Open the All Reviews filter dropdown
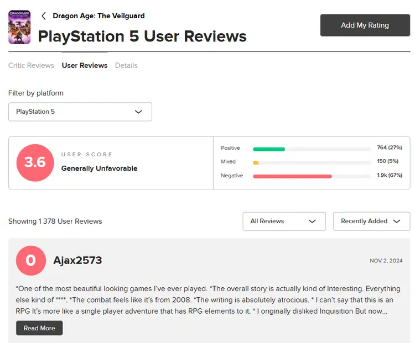Image resolution: width=415 pixels, height=343 pixels. (284, 221)
